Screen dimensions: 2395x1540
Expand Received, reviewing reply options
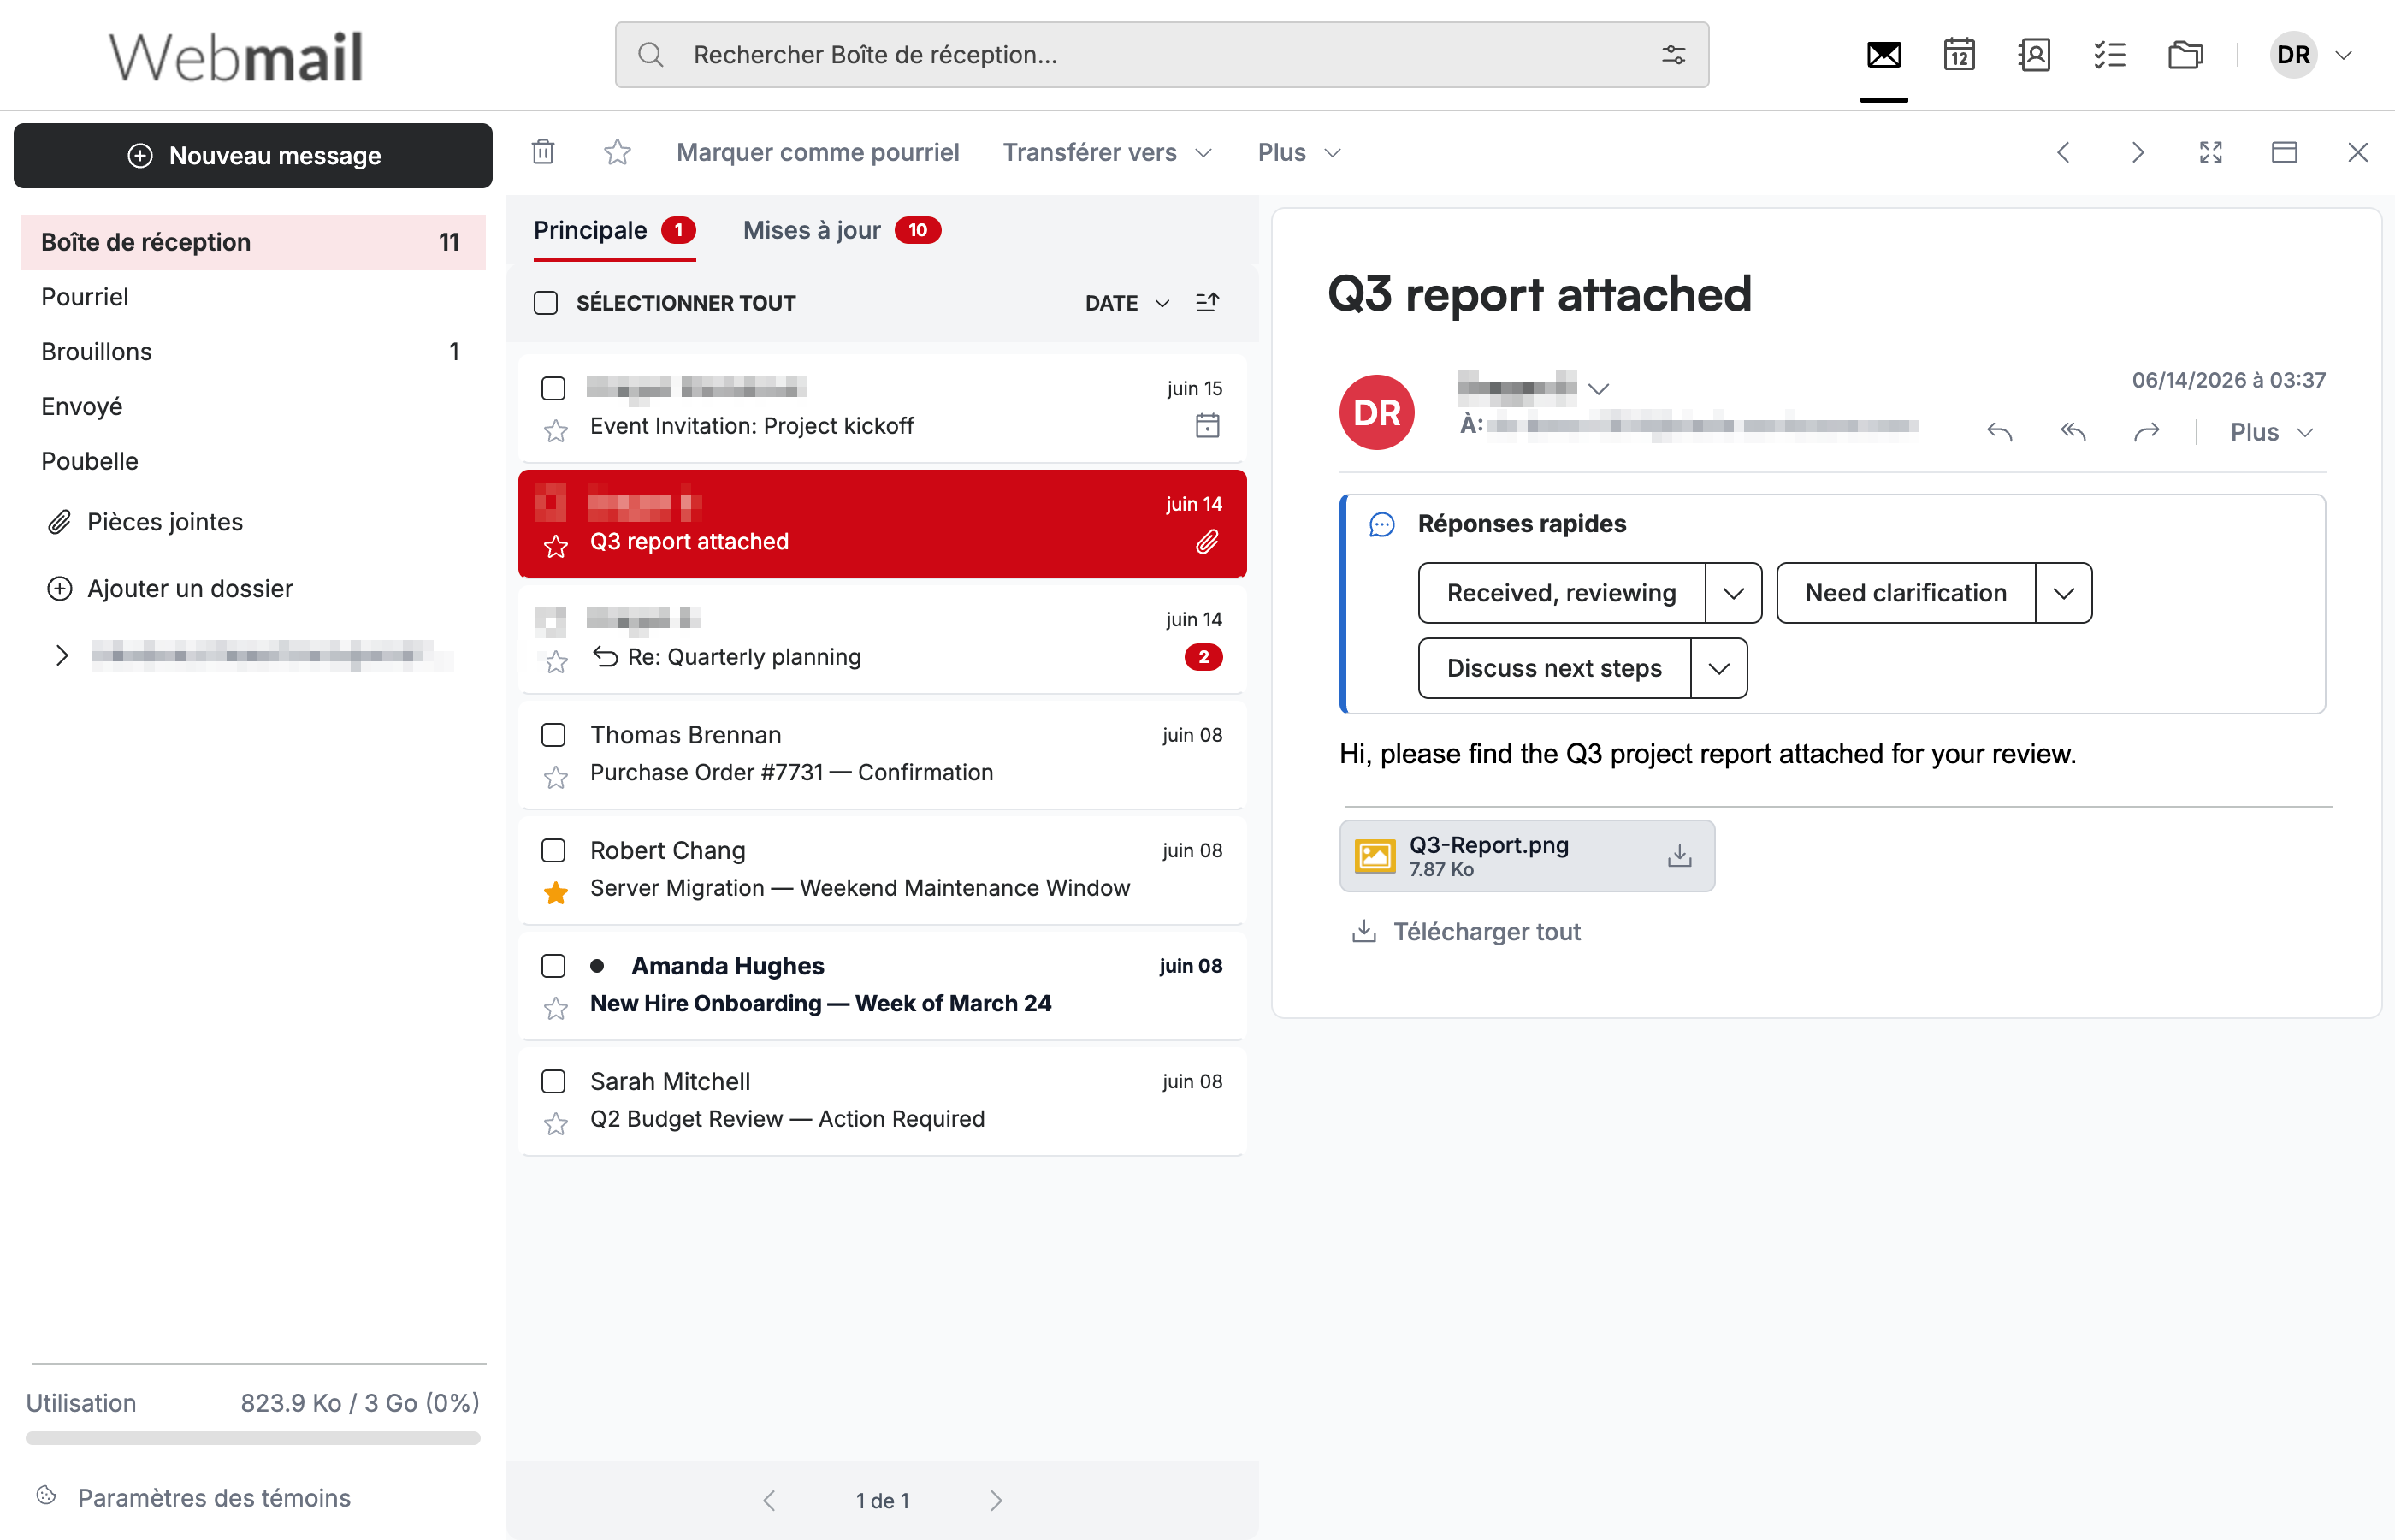pos(1733,593)
